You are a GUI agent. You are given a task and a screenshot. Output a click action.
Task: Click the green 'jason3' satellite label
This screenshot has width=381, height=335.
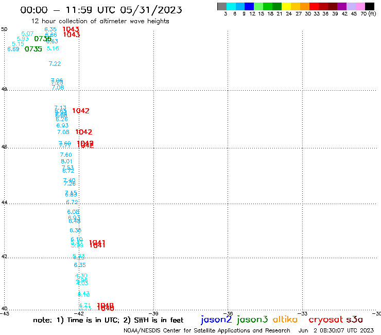point(252,320)
